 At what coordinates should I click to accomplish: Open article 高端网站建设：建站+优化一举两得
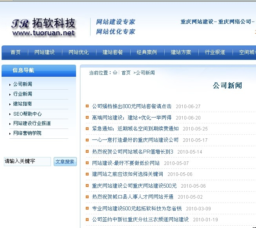tap(132, 118)
